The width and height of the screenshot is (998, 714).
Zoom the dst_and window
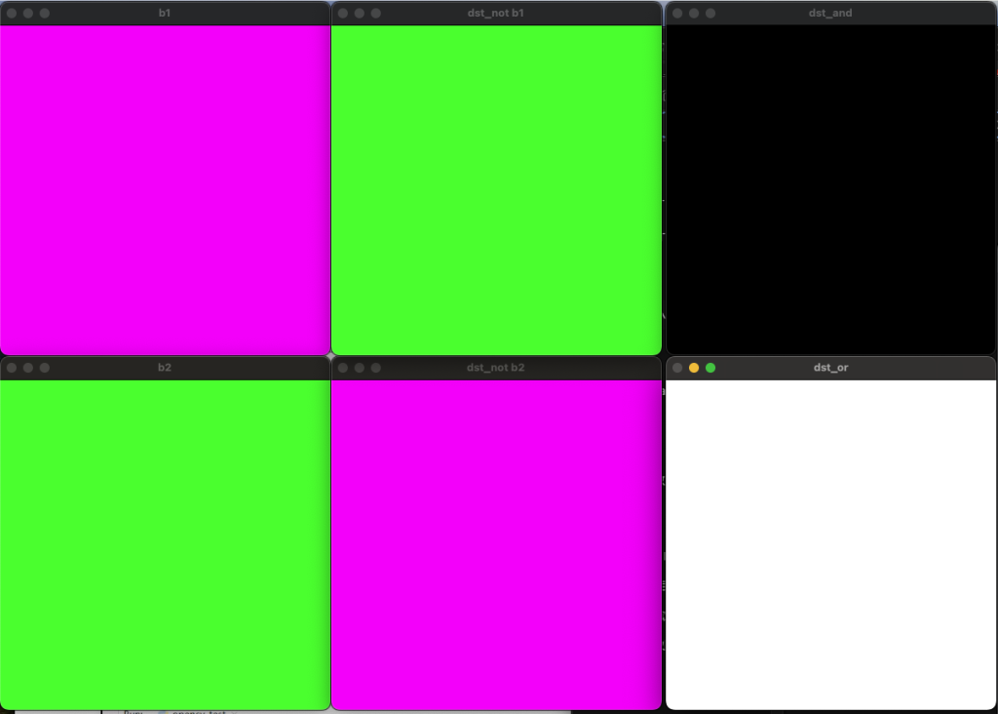[710, 14]
